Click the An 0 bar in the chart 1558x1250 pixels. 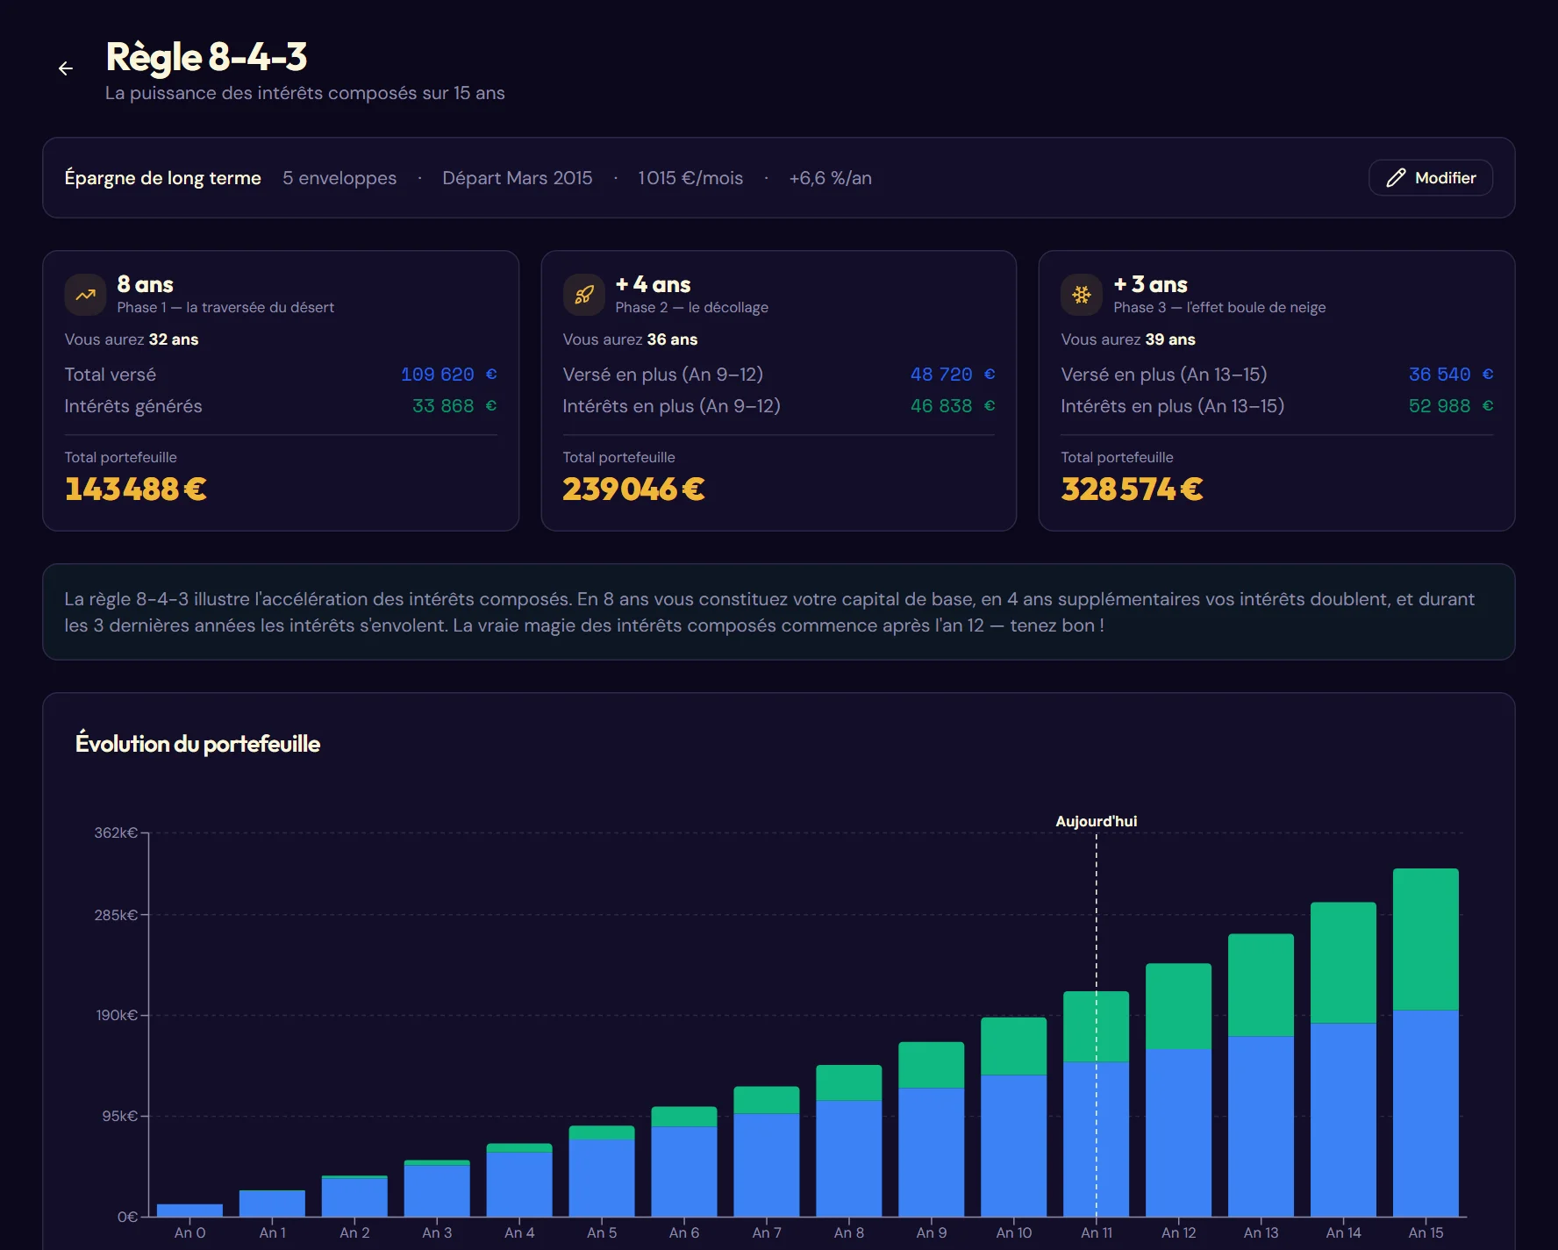click(189, 1210)
